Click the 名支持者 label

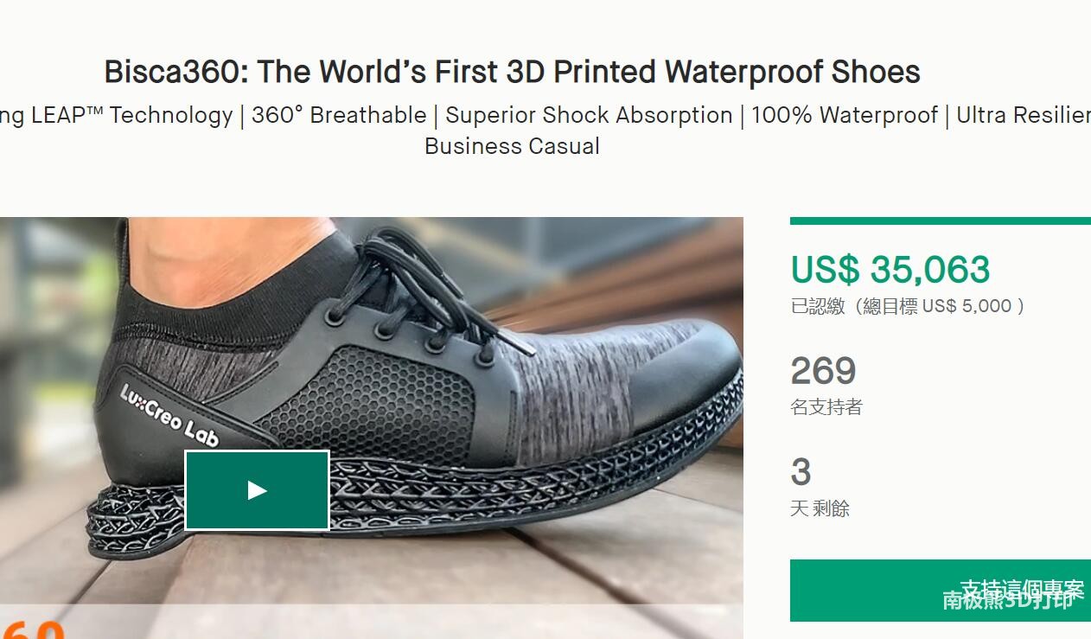click(x=826, y=406)
